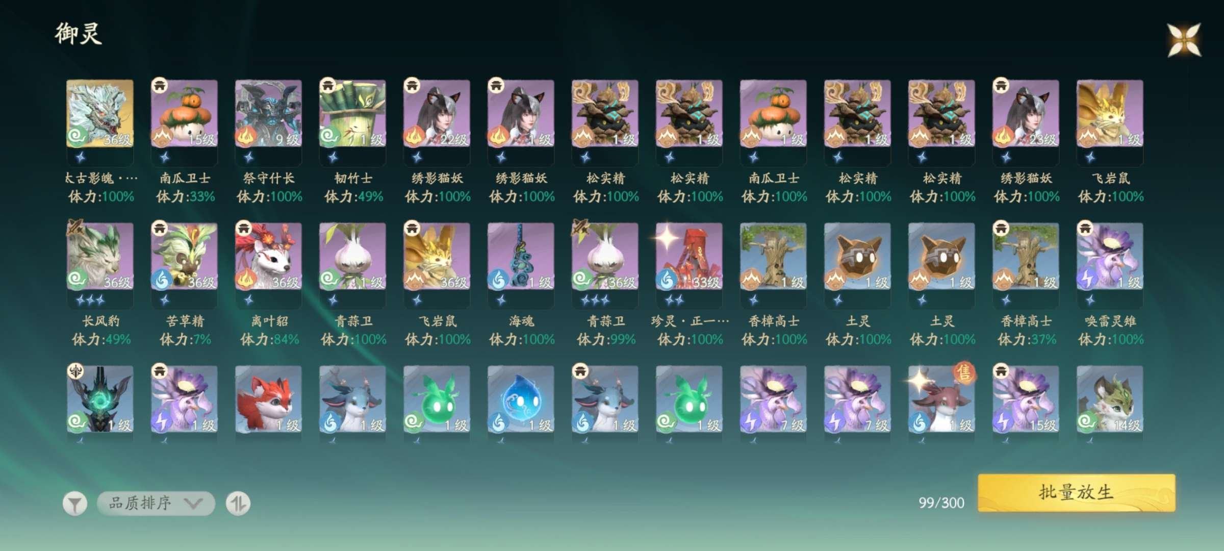Select the spirit marked with 售 badge
This screenshot has height=551, width=1224.
(x=941, y=399)
